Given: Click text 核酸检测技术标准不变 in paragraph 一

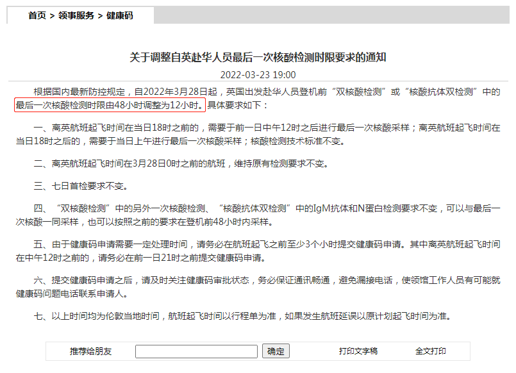Looking at the screenshot, I should click(x=298, y=141).
